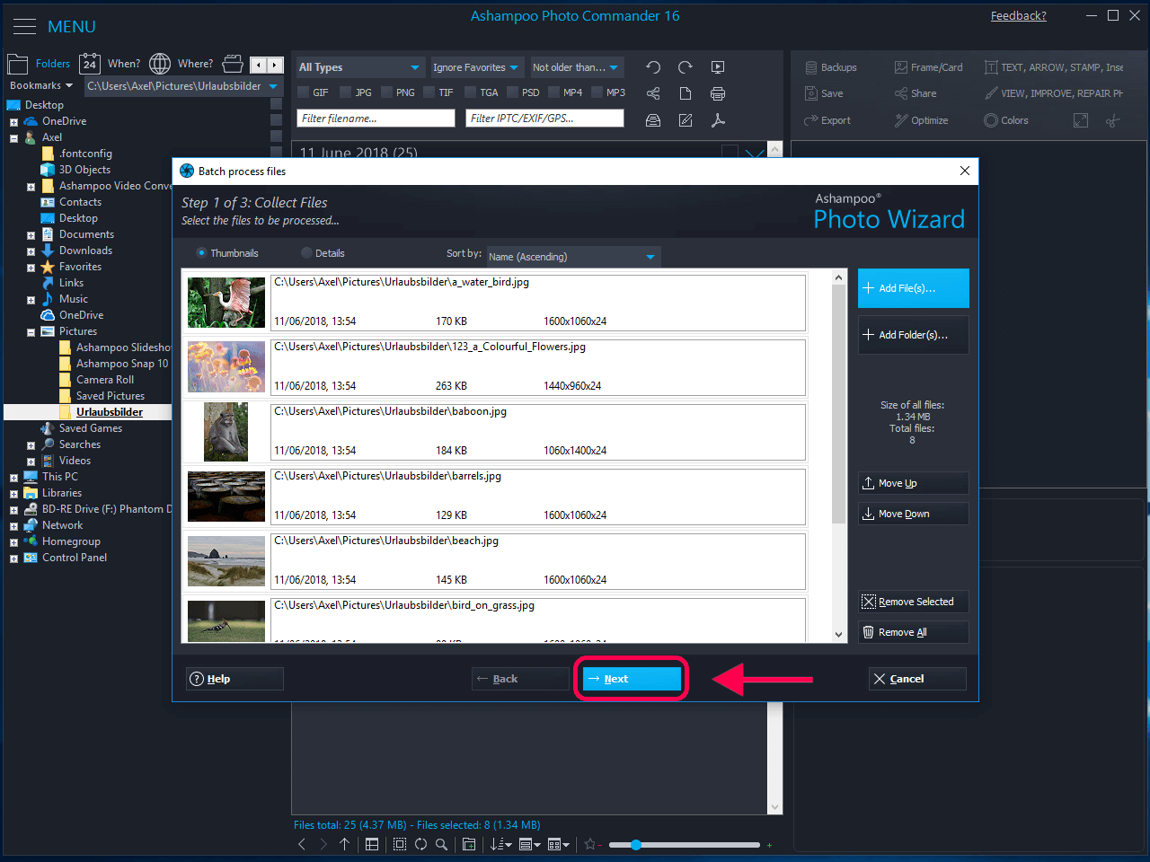This screenshot has height=862, width=1150.
Task: Open the folder path dropdown arrow
Action: (273, 86)
